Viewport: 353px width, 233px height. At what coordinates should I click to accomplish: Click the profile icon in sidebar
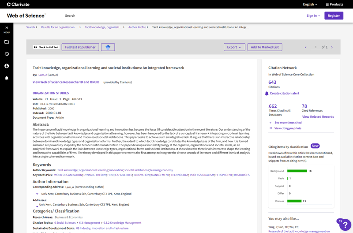(x=7, y=66)
